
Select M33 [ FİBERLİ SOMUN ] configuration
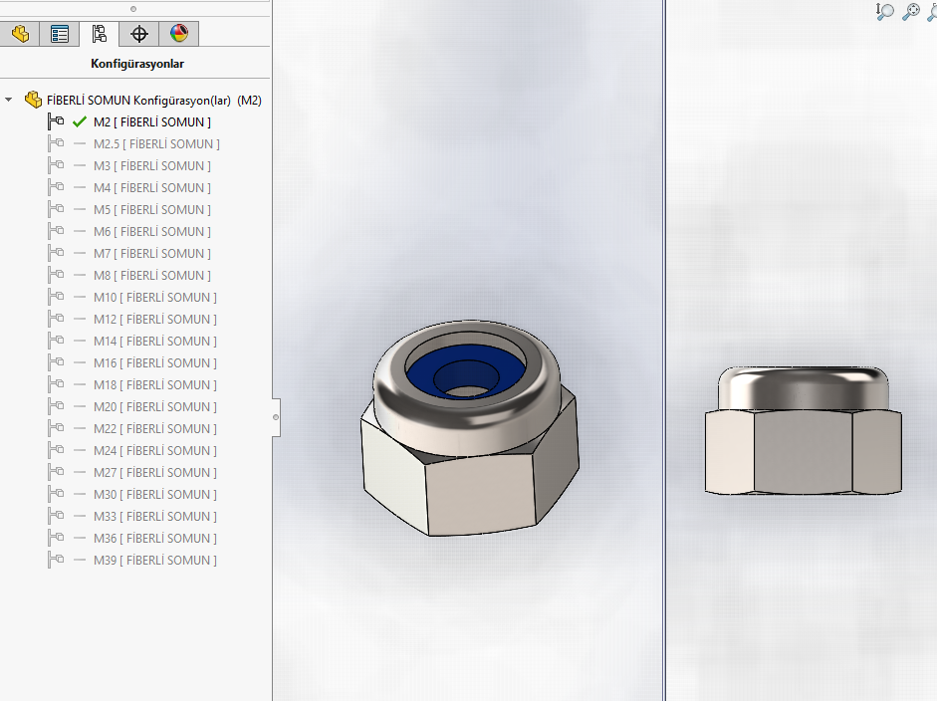154,517
